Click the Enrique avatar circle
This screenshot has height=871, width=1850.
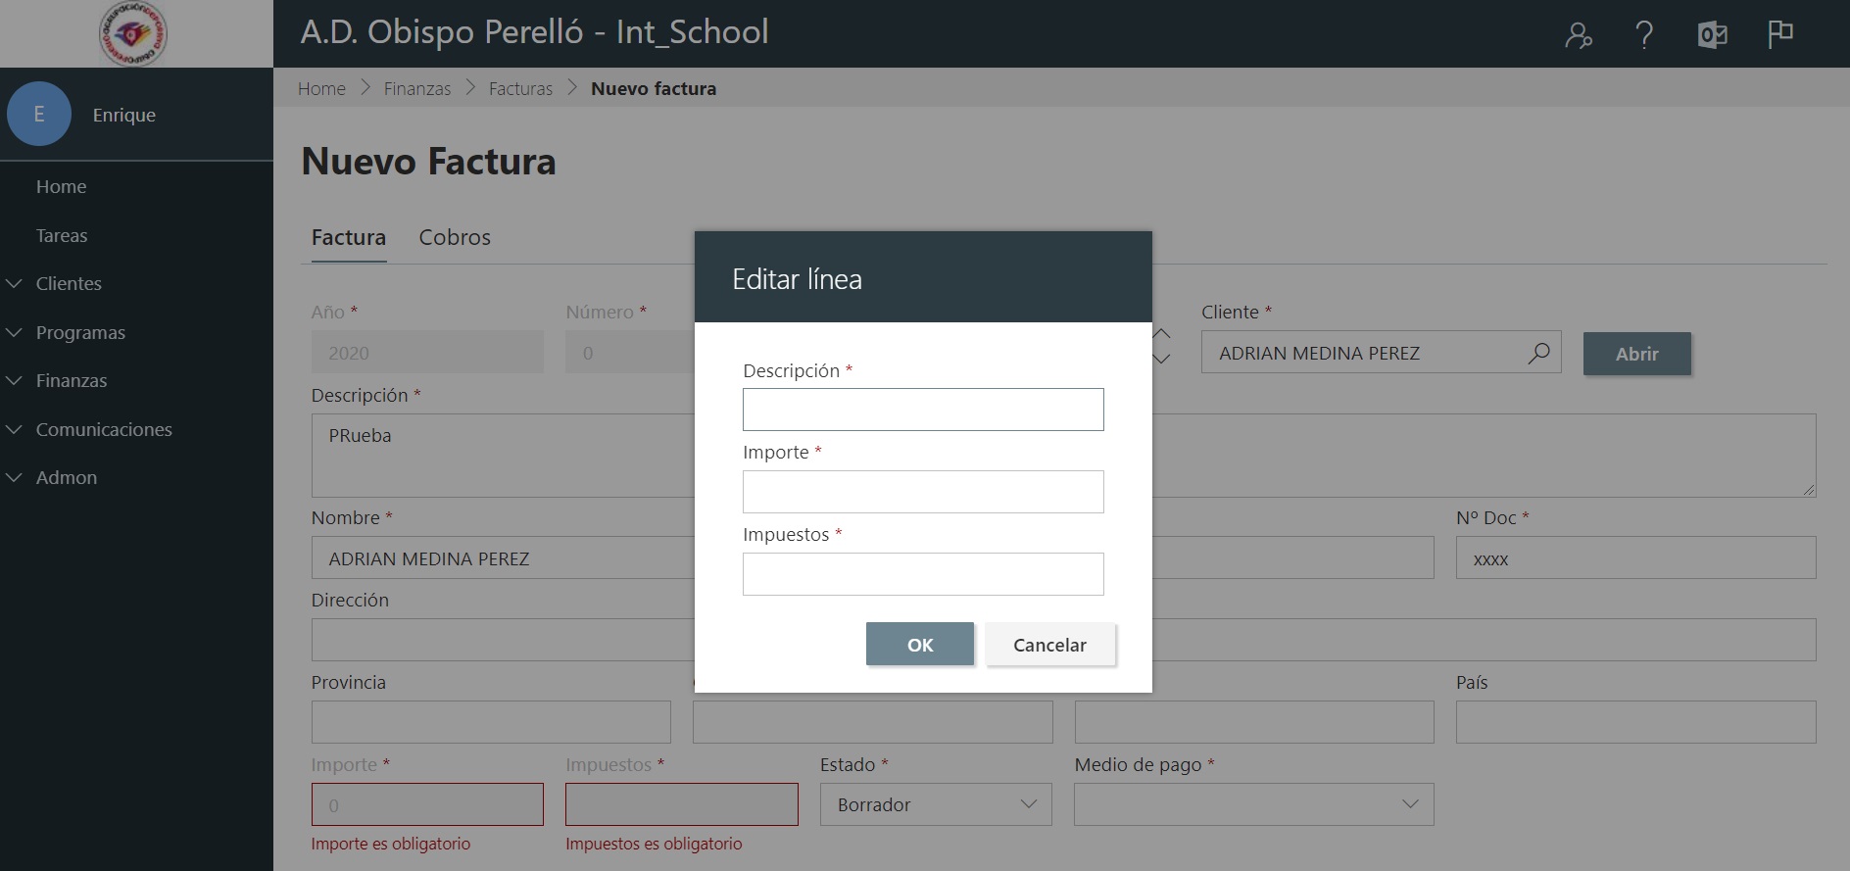(x=39, y=114)
